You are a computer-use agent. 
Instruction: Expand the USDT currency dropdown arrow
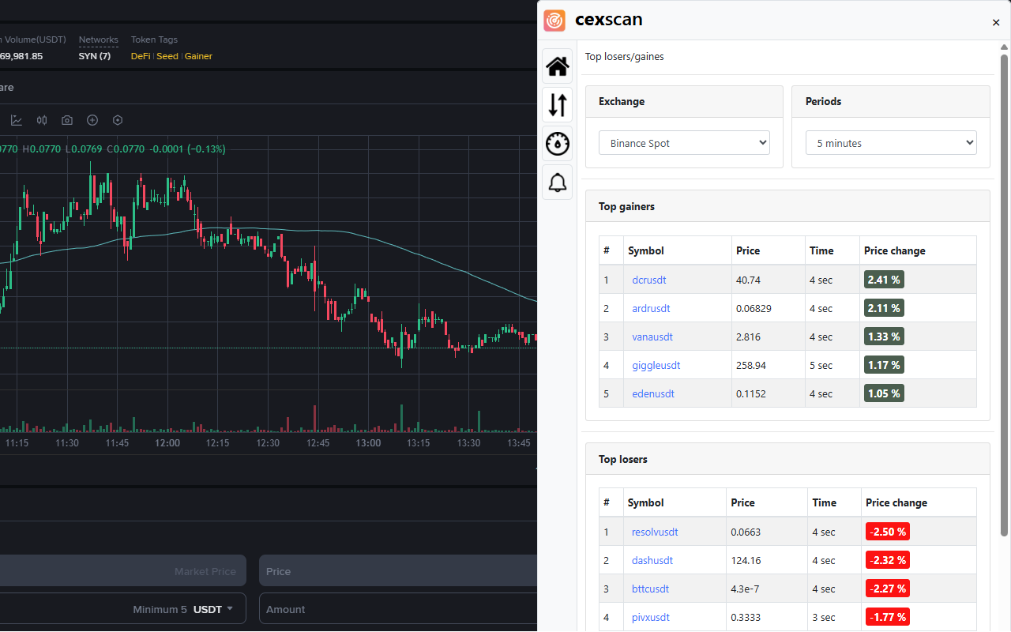click(x=230, y=609)
